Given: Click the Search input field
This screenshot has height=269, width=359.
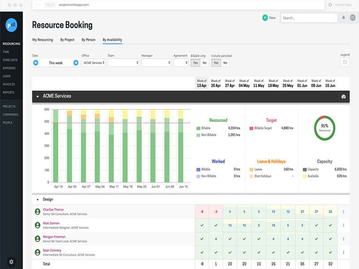Looking at the screenshot, I should pos(309,18).
